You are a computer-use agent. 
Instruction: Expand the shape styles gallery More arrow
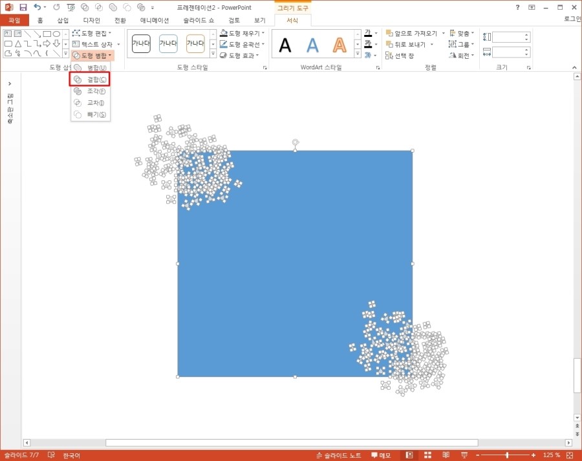[213, 54]
